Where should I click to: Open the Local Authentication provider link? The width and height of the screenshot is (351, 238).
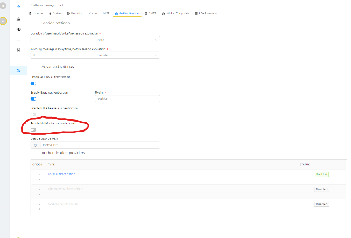pyautogui.click(x=62, y=174)
